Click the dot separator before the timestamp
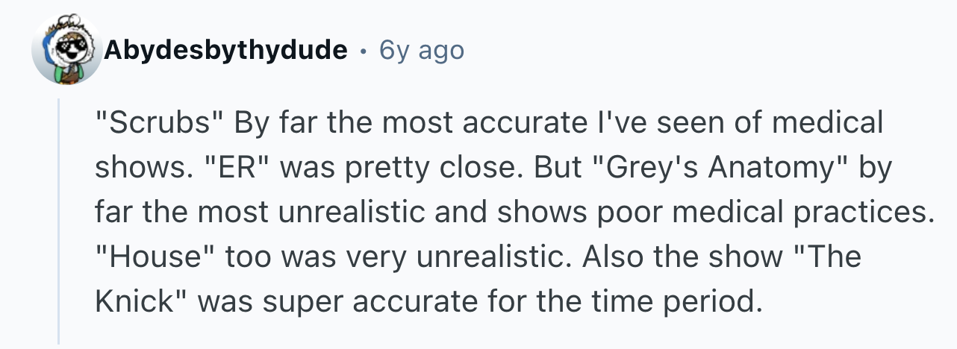The height and width of the screenshot is (349, 957). [364, 51]
